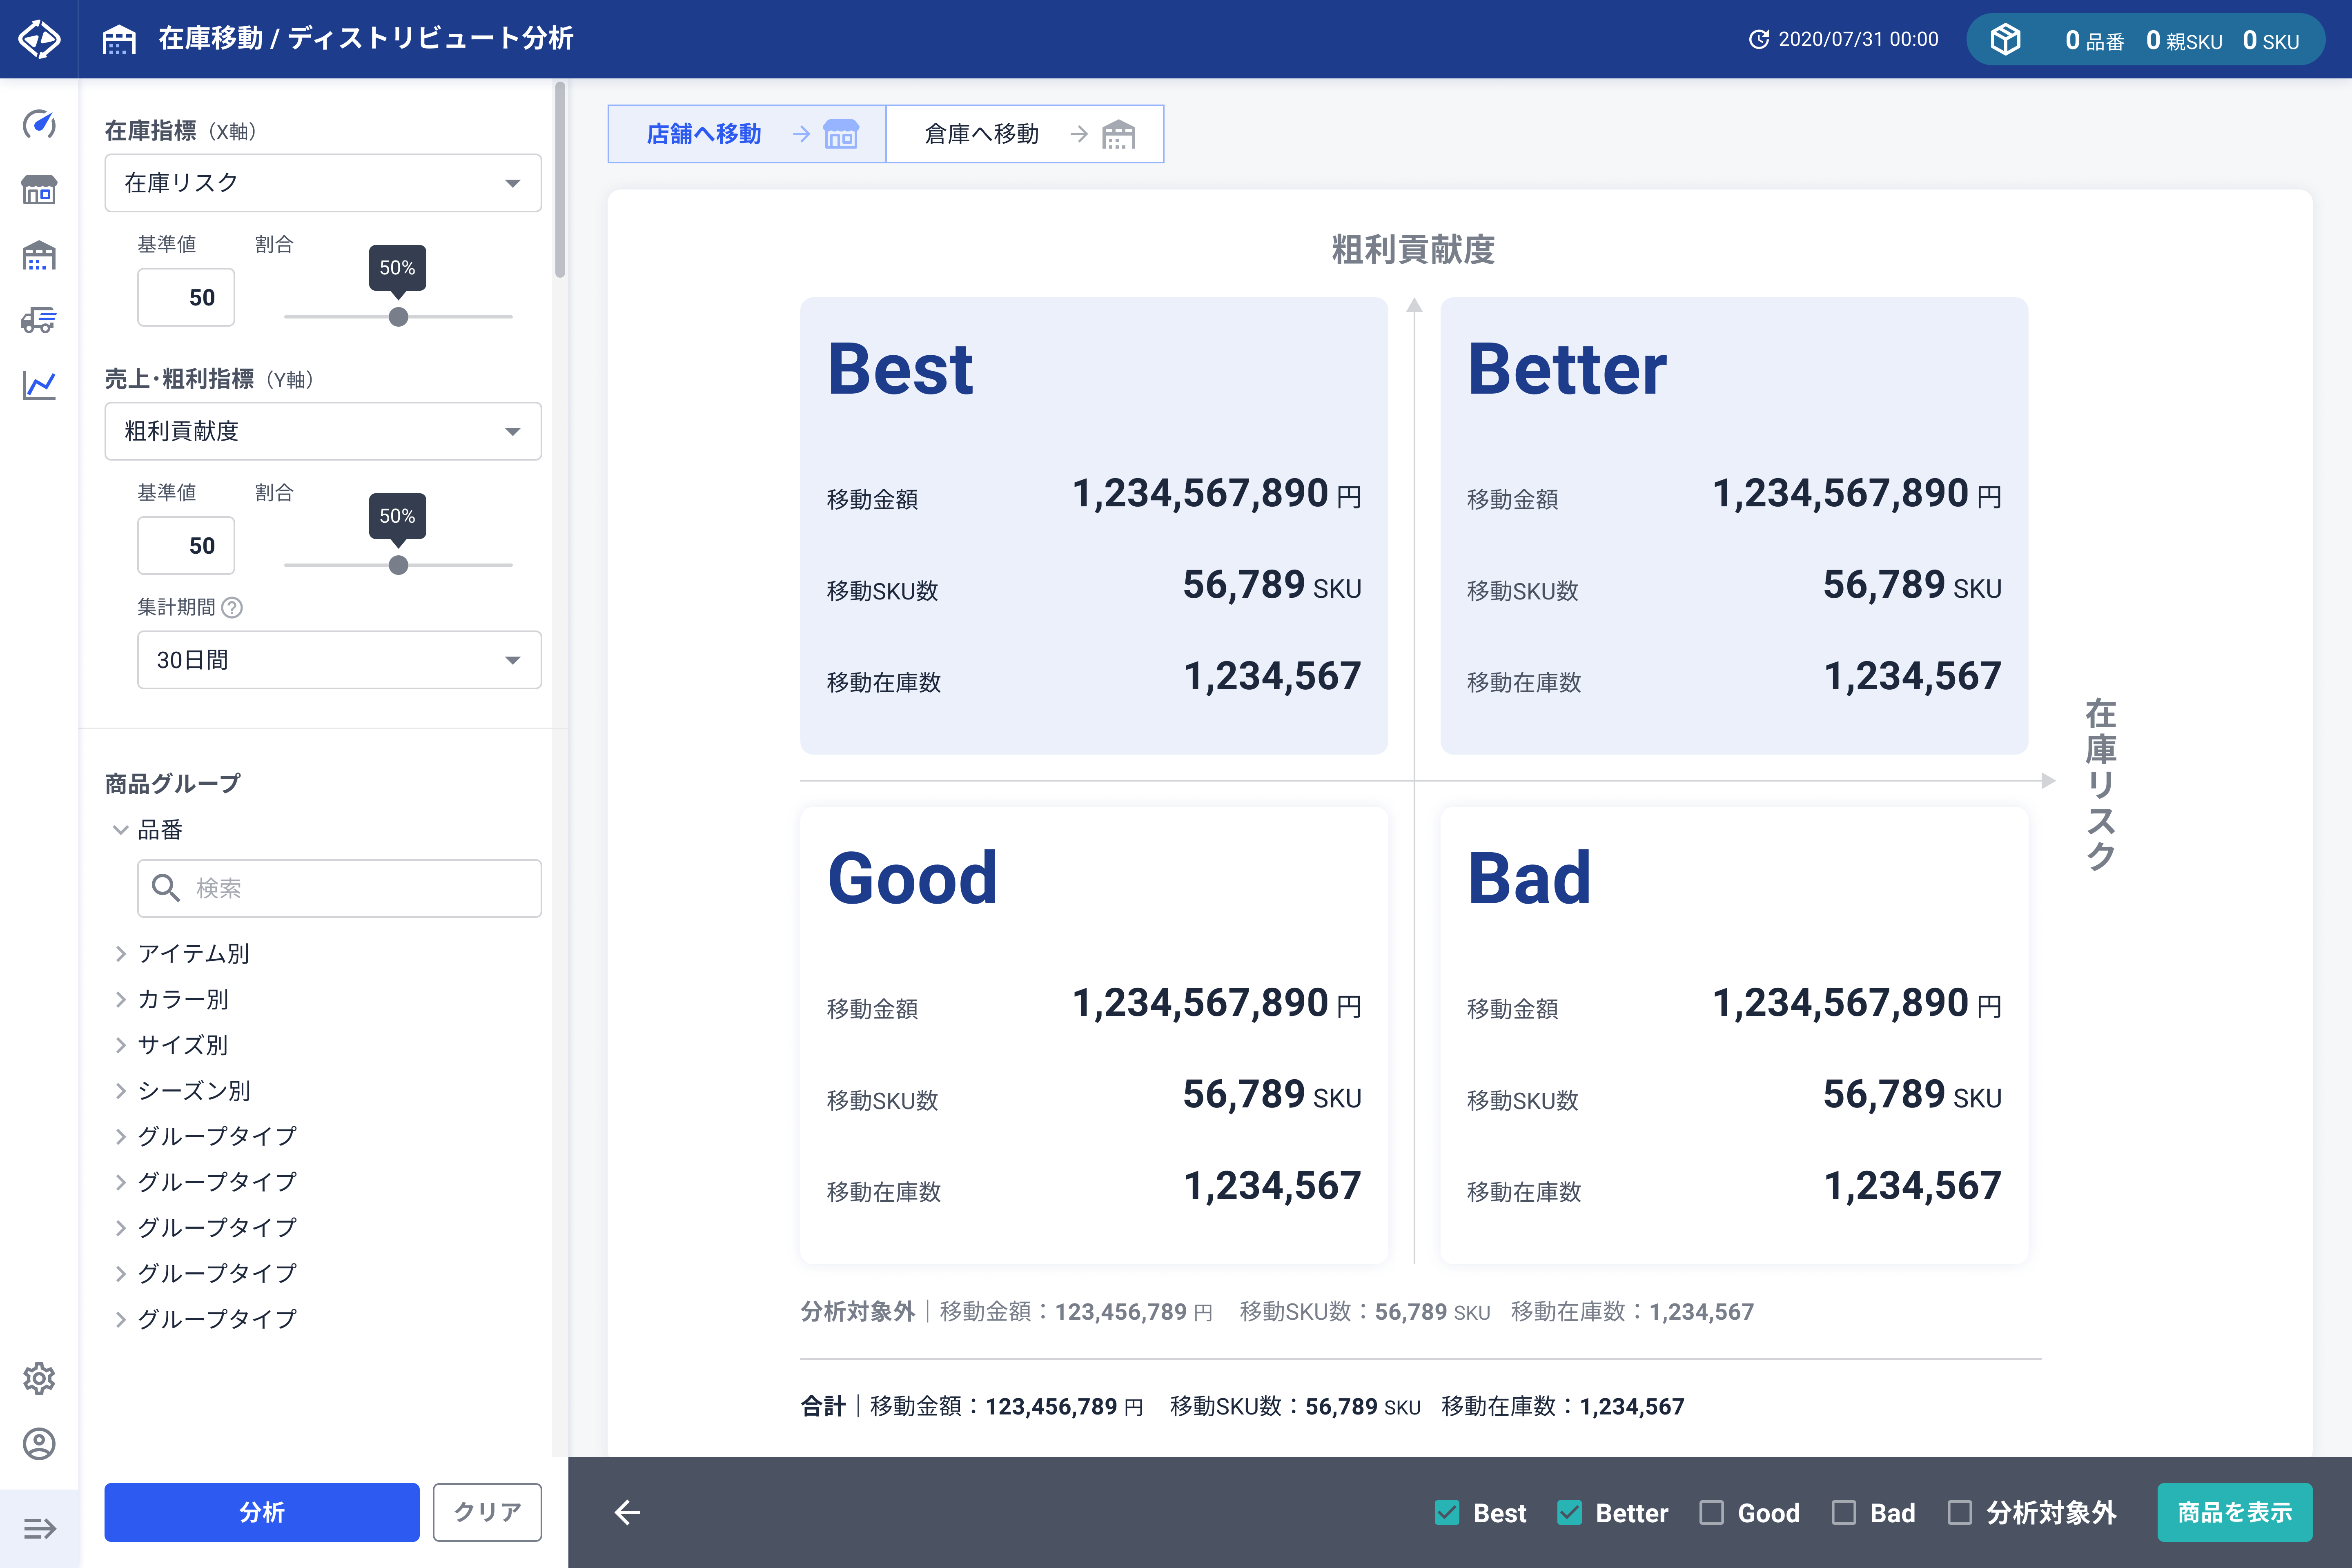The image size is (2352, 1568).
Task: Open the line chart analytics sidebar icon
Action: click(x=39, y=385)
